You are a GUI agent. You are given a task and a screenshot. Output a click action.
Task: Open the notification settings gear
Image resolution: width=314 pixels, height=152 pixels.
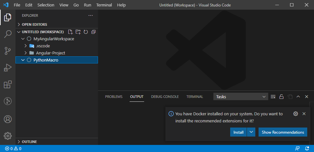point(295,114)
